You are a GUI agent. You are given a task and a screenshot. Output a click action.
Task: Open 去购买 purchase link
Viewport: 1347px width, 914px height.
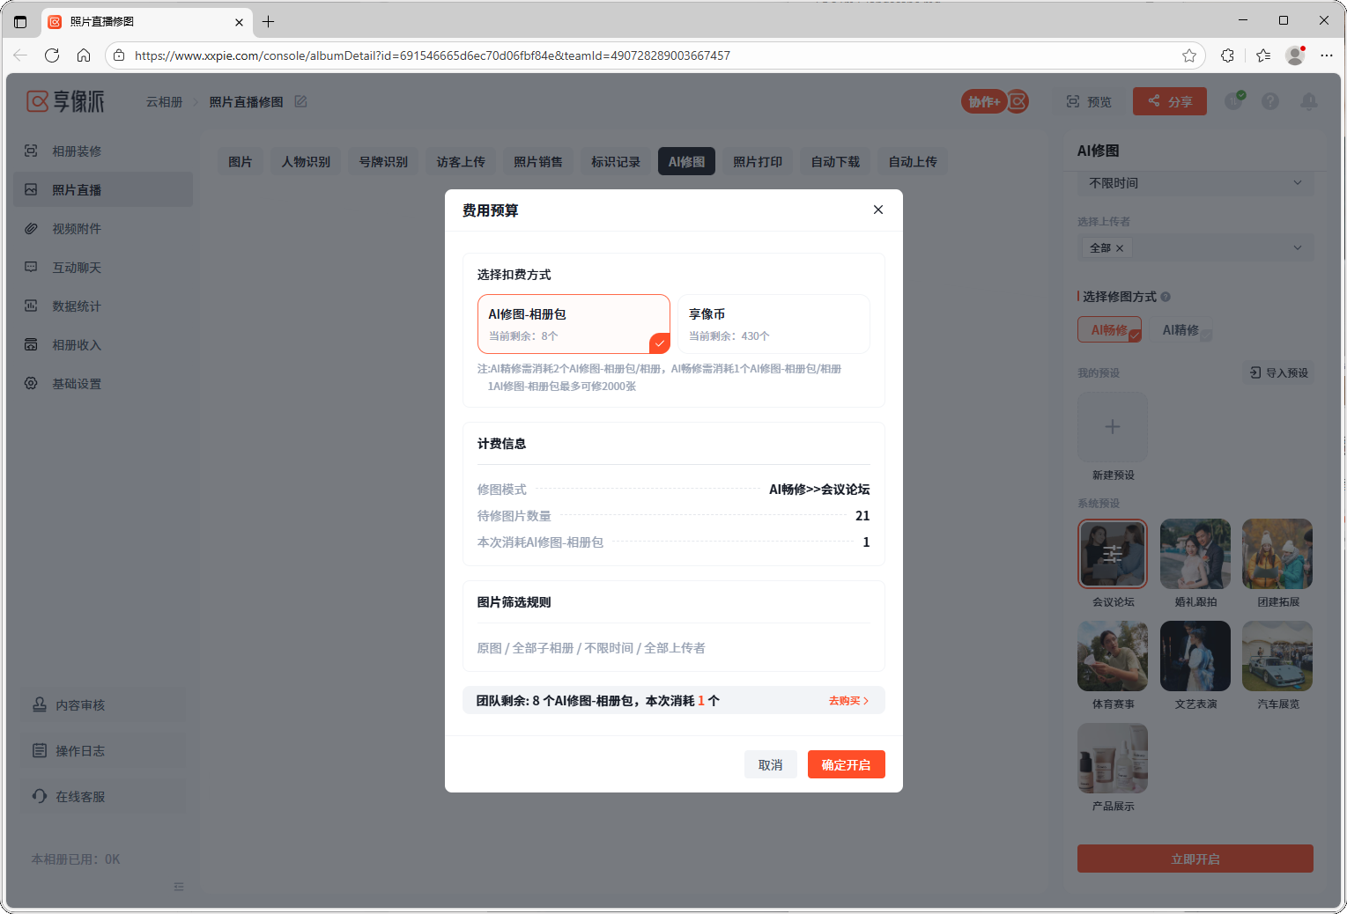click(847, 701)
